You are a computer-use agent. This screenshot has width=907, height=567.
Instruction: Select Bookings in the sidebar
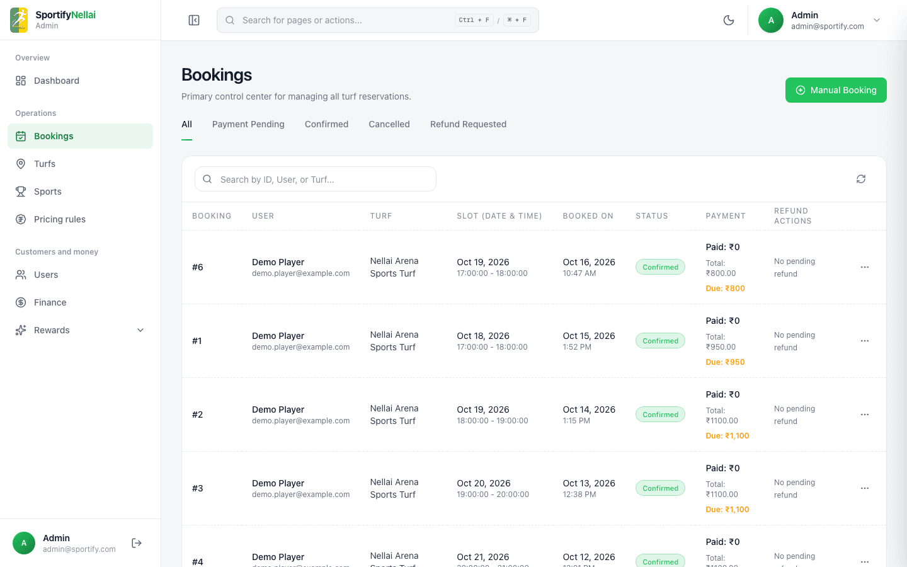pyautogui.click(x=80, y=136)
